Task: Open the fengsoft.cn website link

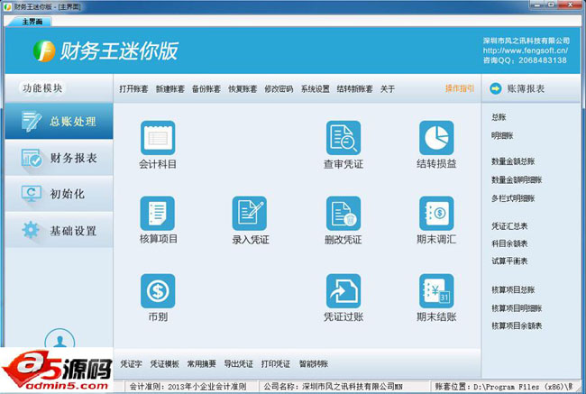Action: pos(525,50)
